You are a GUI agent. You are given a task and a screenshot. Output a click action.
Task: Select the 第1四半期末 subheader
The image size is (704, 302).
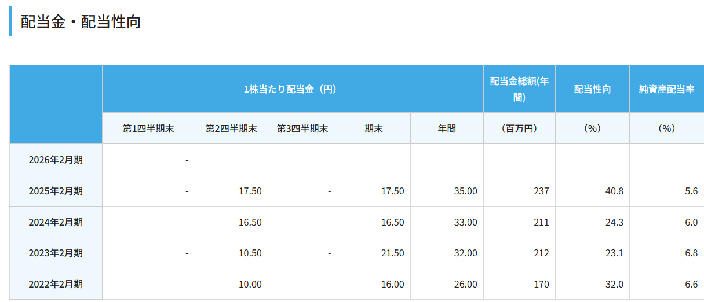(x=148, y=128)
